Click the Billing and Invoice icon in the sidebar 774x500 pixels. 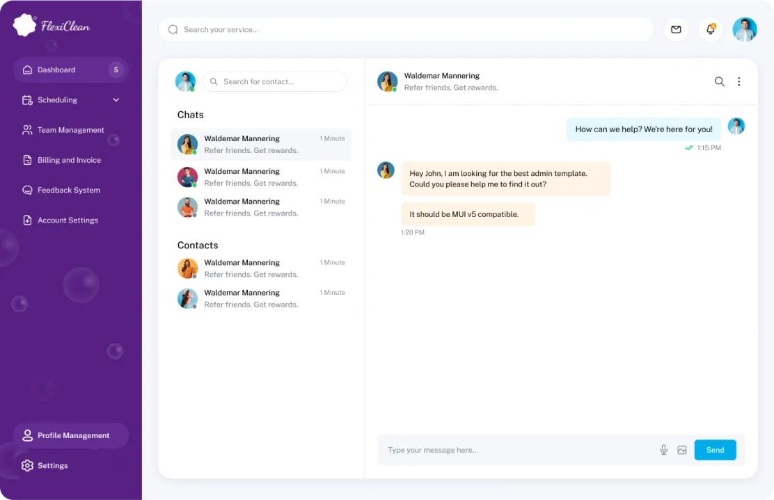[x=26, y=160]
